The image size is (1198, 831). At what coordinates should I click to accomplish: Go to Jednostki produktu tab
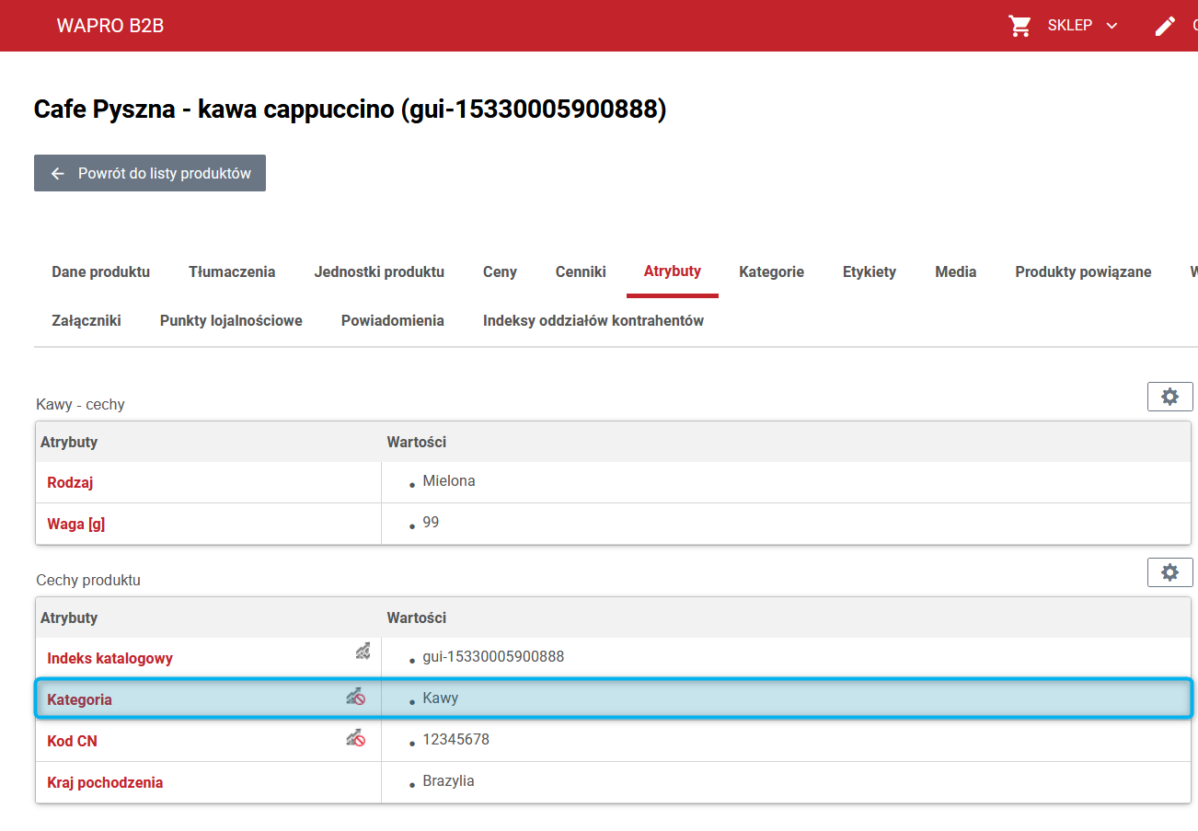[379, 272]
